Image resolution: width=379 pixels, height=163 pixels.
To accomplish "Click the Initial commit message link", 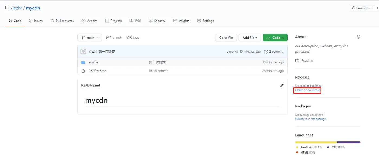I will pyautogui.click(x=159, y=71).
